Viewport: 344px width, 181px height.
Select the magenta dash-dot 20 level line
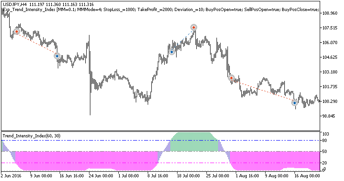[161, 163]
